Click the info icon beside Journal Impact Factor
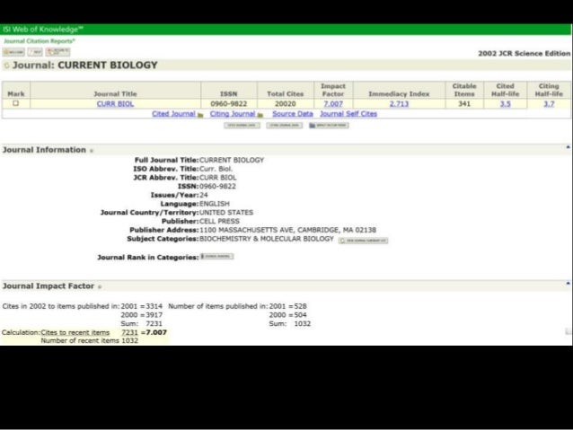The height and width of the screenshot is (430, 573). [100, 286]
